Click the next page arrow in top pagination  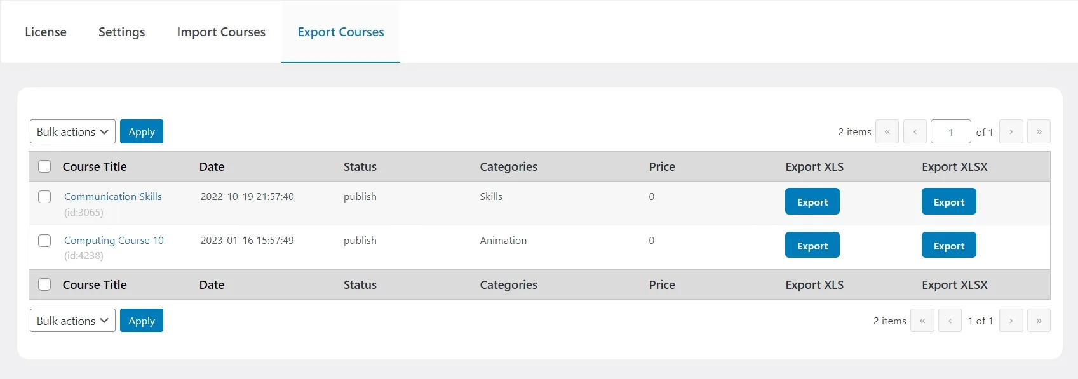1011,131
